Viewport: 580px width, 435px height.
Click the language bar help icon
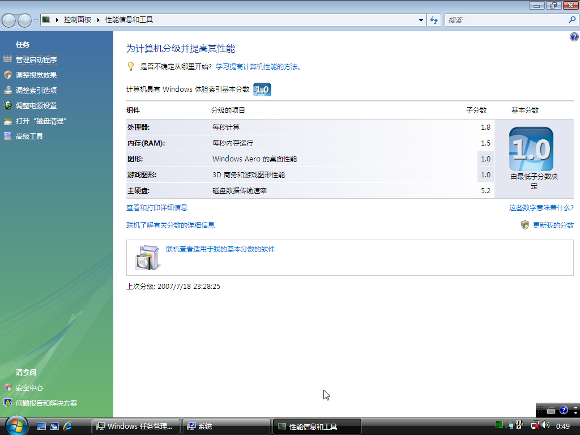tap(564, 410)
